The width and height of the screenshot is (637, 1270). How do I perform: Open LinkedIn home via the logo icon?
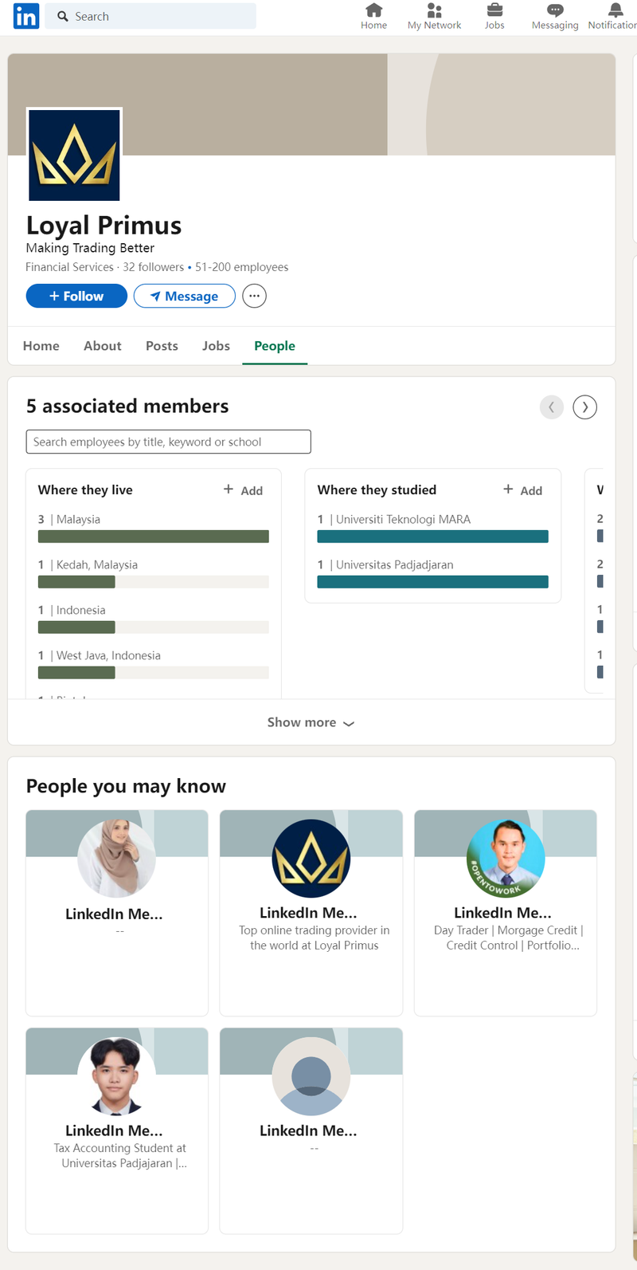[25, 16]
